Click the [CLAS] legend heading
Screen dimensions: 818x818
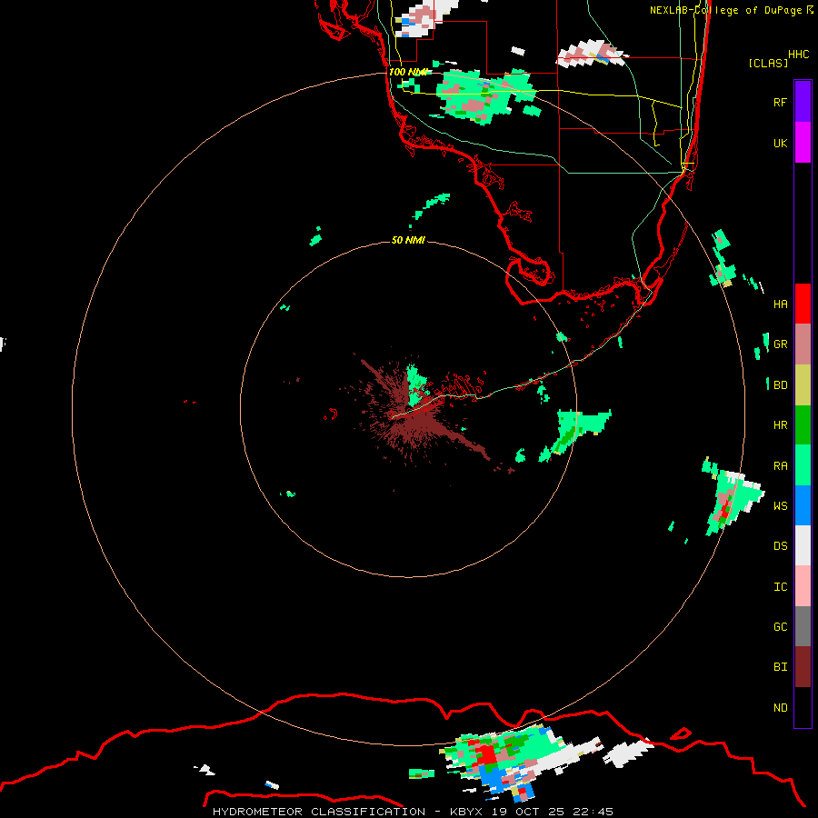coord(768,63)
